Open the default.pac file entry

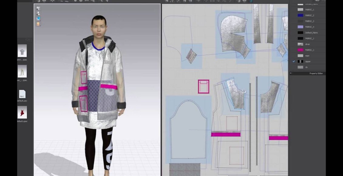(x=22, y=95)
